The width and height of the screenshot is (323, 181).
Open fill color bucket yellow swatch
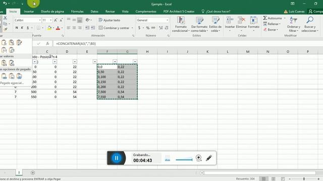pos(49,28)
